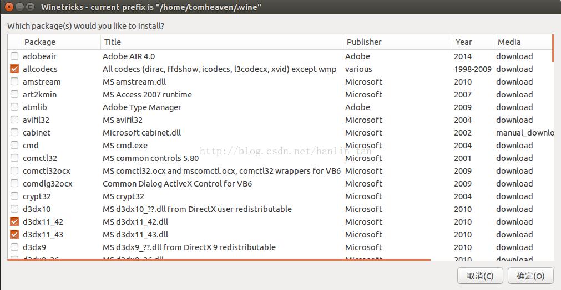
Task: Click the 'adobeair' package name
Action: coord(39,56)
